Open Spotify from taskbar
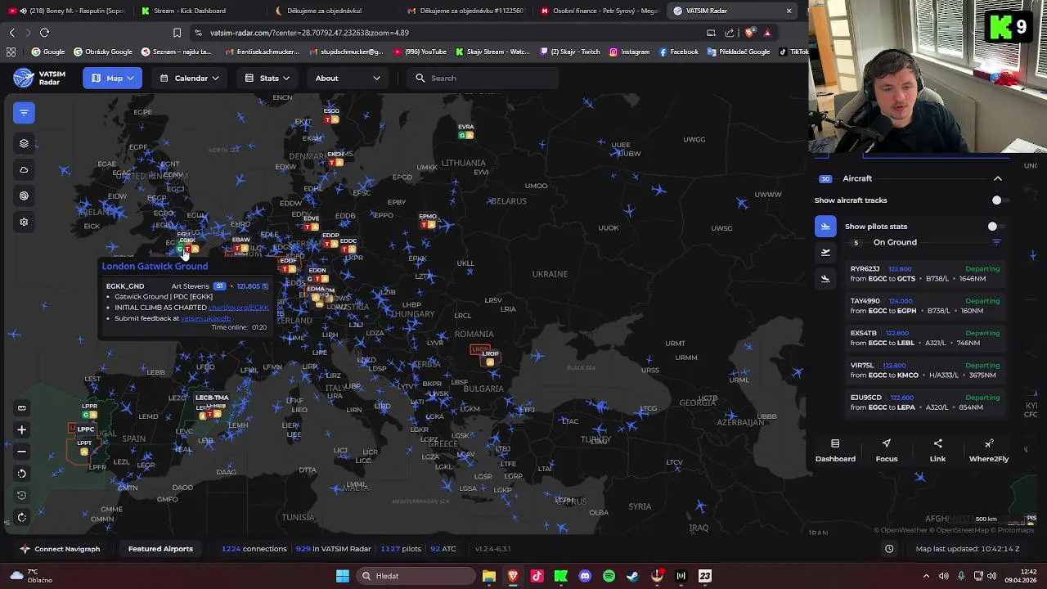 609,576
